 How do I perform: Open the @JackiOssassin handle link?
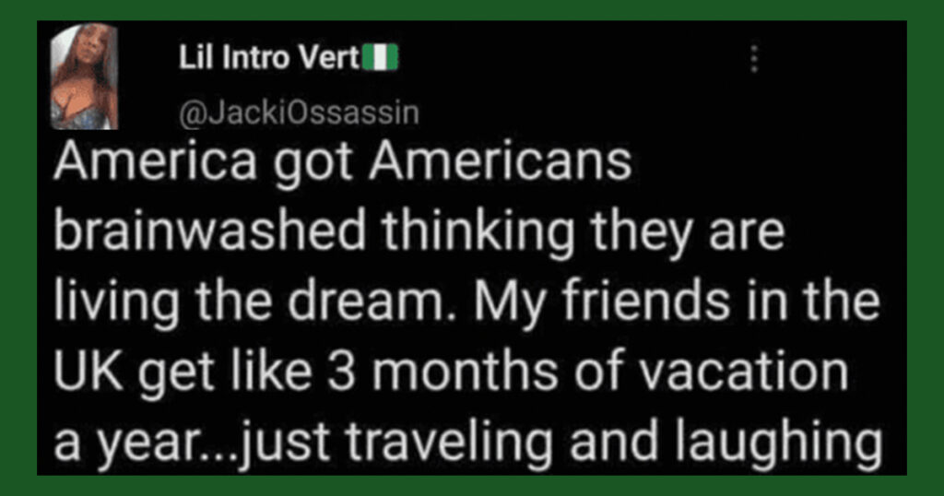coord(299,113)
